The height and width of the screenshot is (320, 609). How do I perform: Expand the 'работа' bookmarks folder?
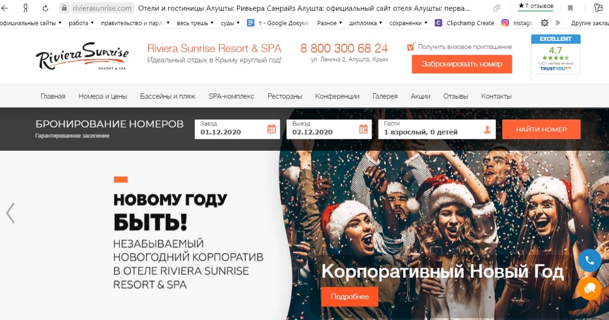coord(81,23)
